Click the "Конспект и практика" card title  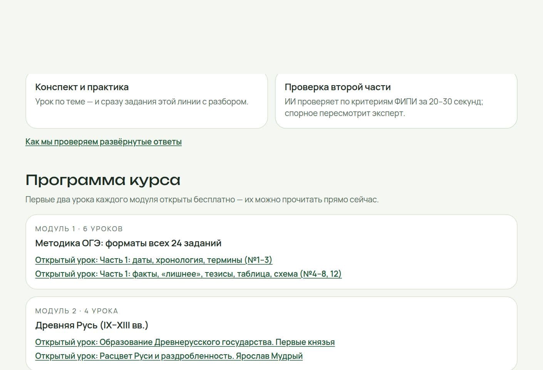click(x=82, y=87)
